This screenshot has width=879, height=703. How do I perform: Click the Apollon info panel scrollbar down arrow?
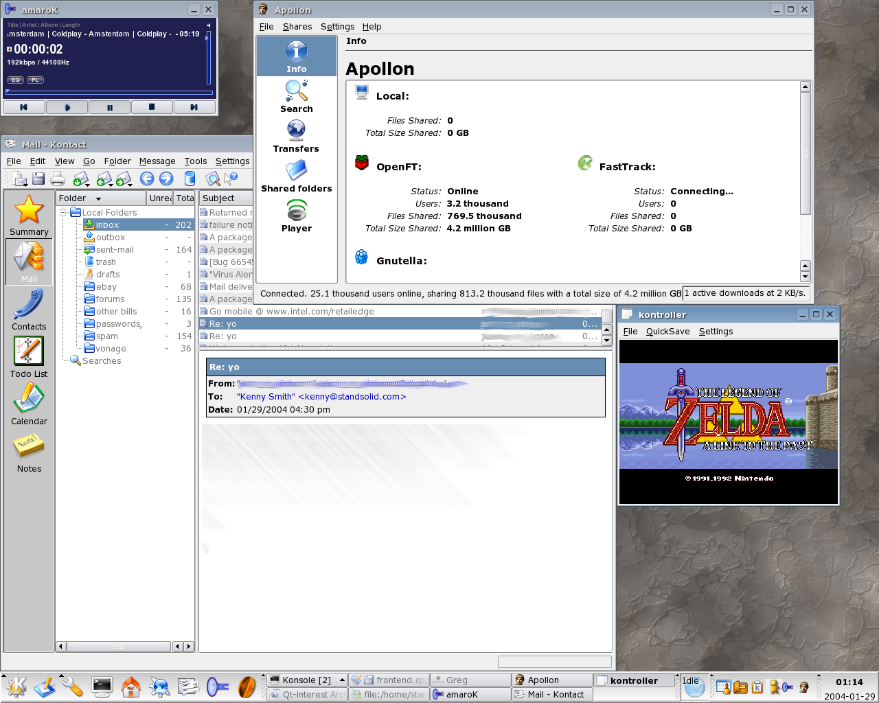806,277
